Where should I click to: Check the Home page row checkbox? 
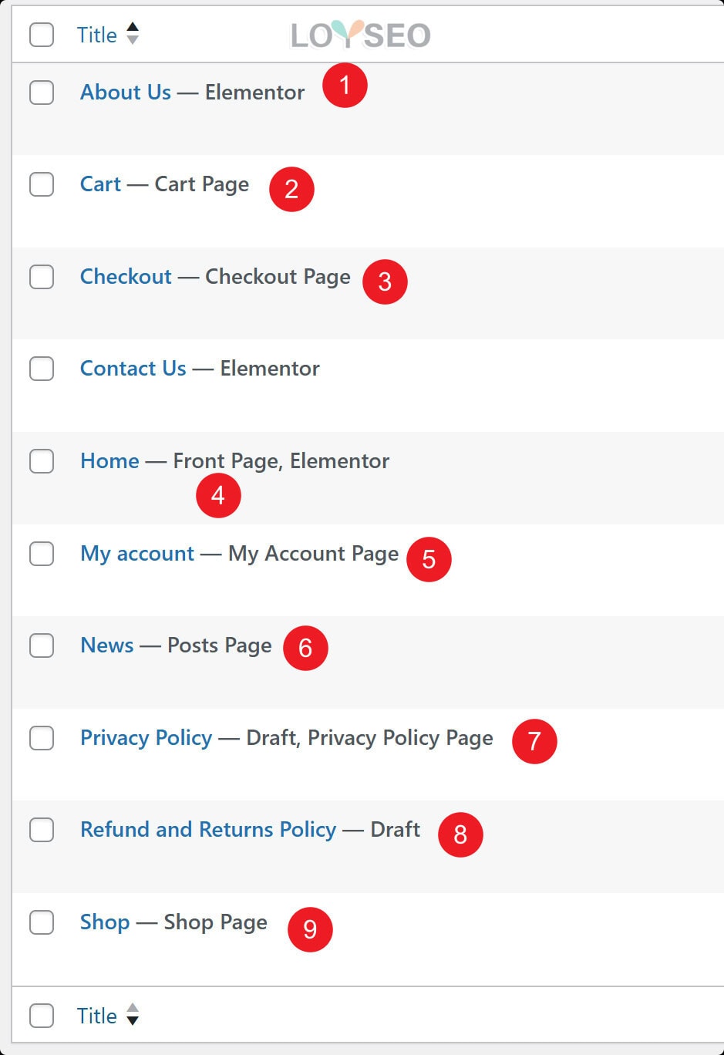42,461
